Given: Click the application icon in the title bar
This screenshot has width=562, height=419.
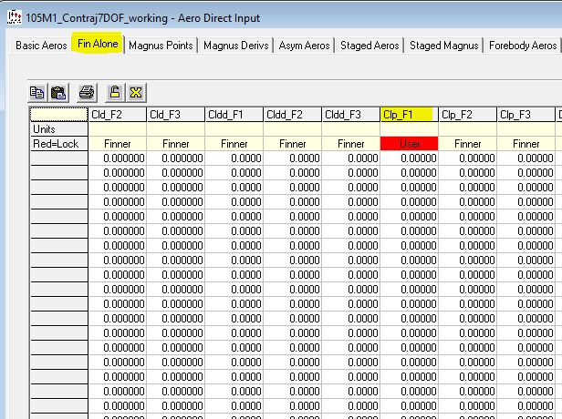Looking at the screenshot, I should [13, 17].
